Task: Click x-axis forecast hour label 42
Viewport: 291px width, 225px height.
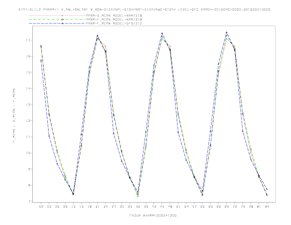Action: coord(154,207)
